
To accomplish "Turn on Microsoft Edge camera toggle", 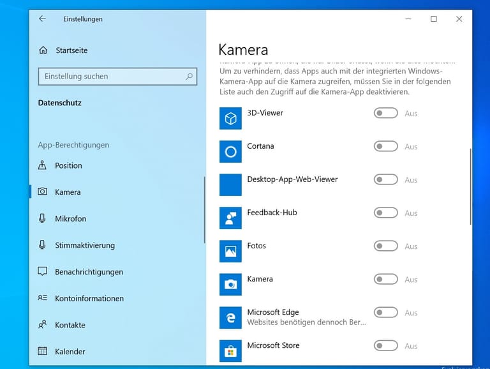I will click(385, 312).
